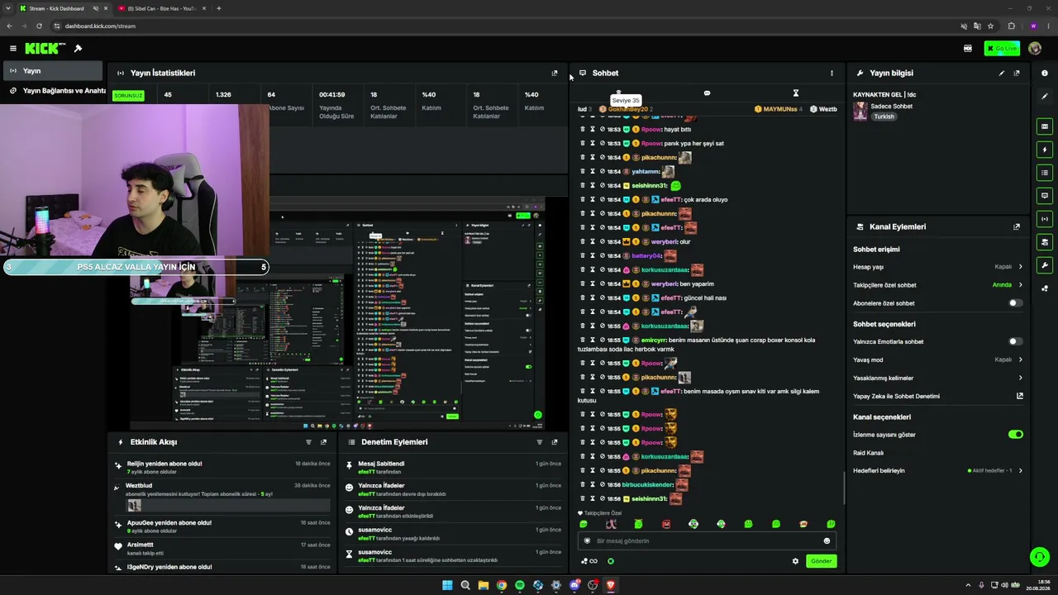Click the hourglass icon under the Sohbet header
This screenshot has height=595, width=1058.
point(796,93)
